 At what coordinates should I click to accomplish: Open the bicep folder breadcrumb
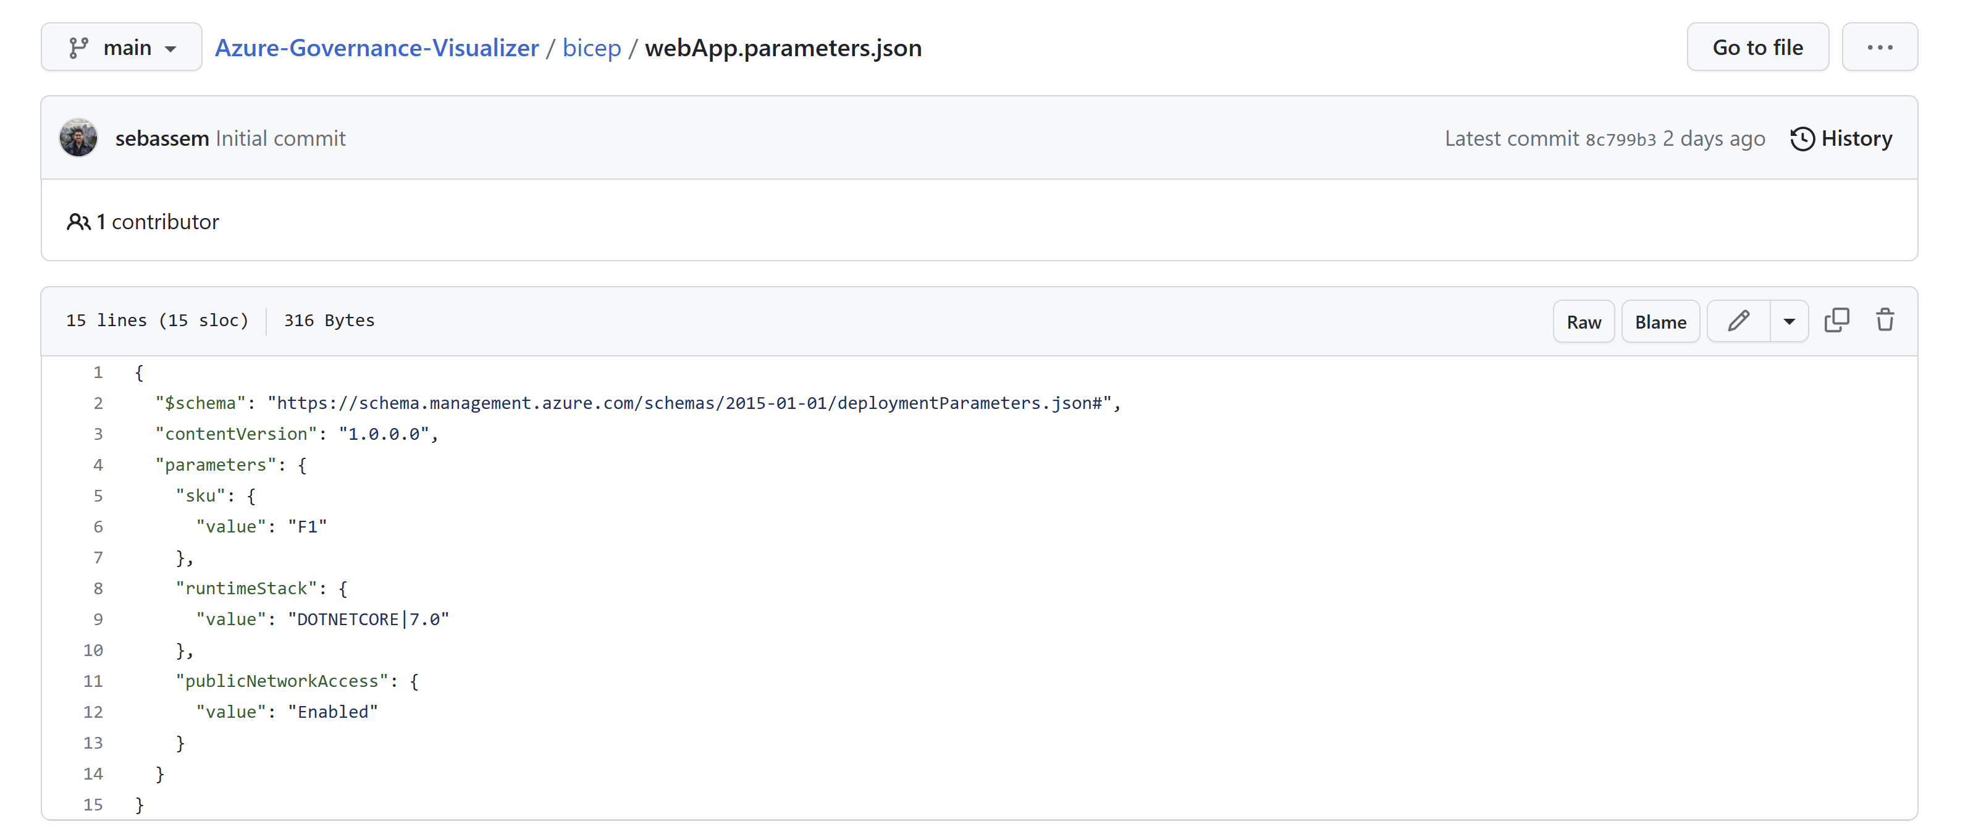tap(591, 48)
